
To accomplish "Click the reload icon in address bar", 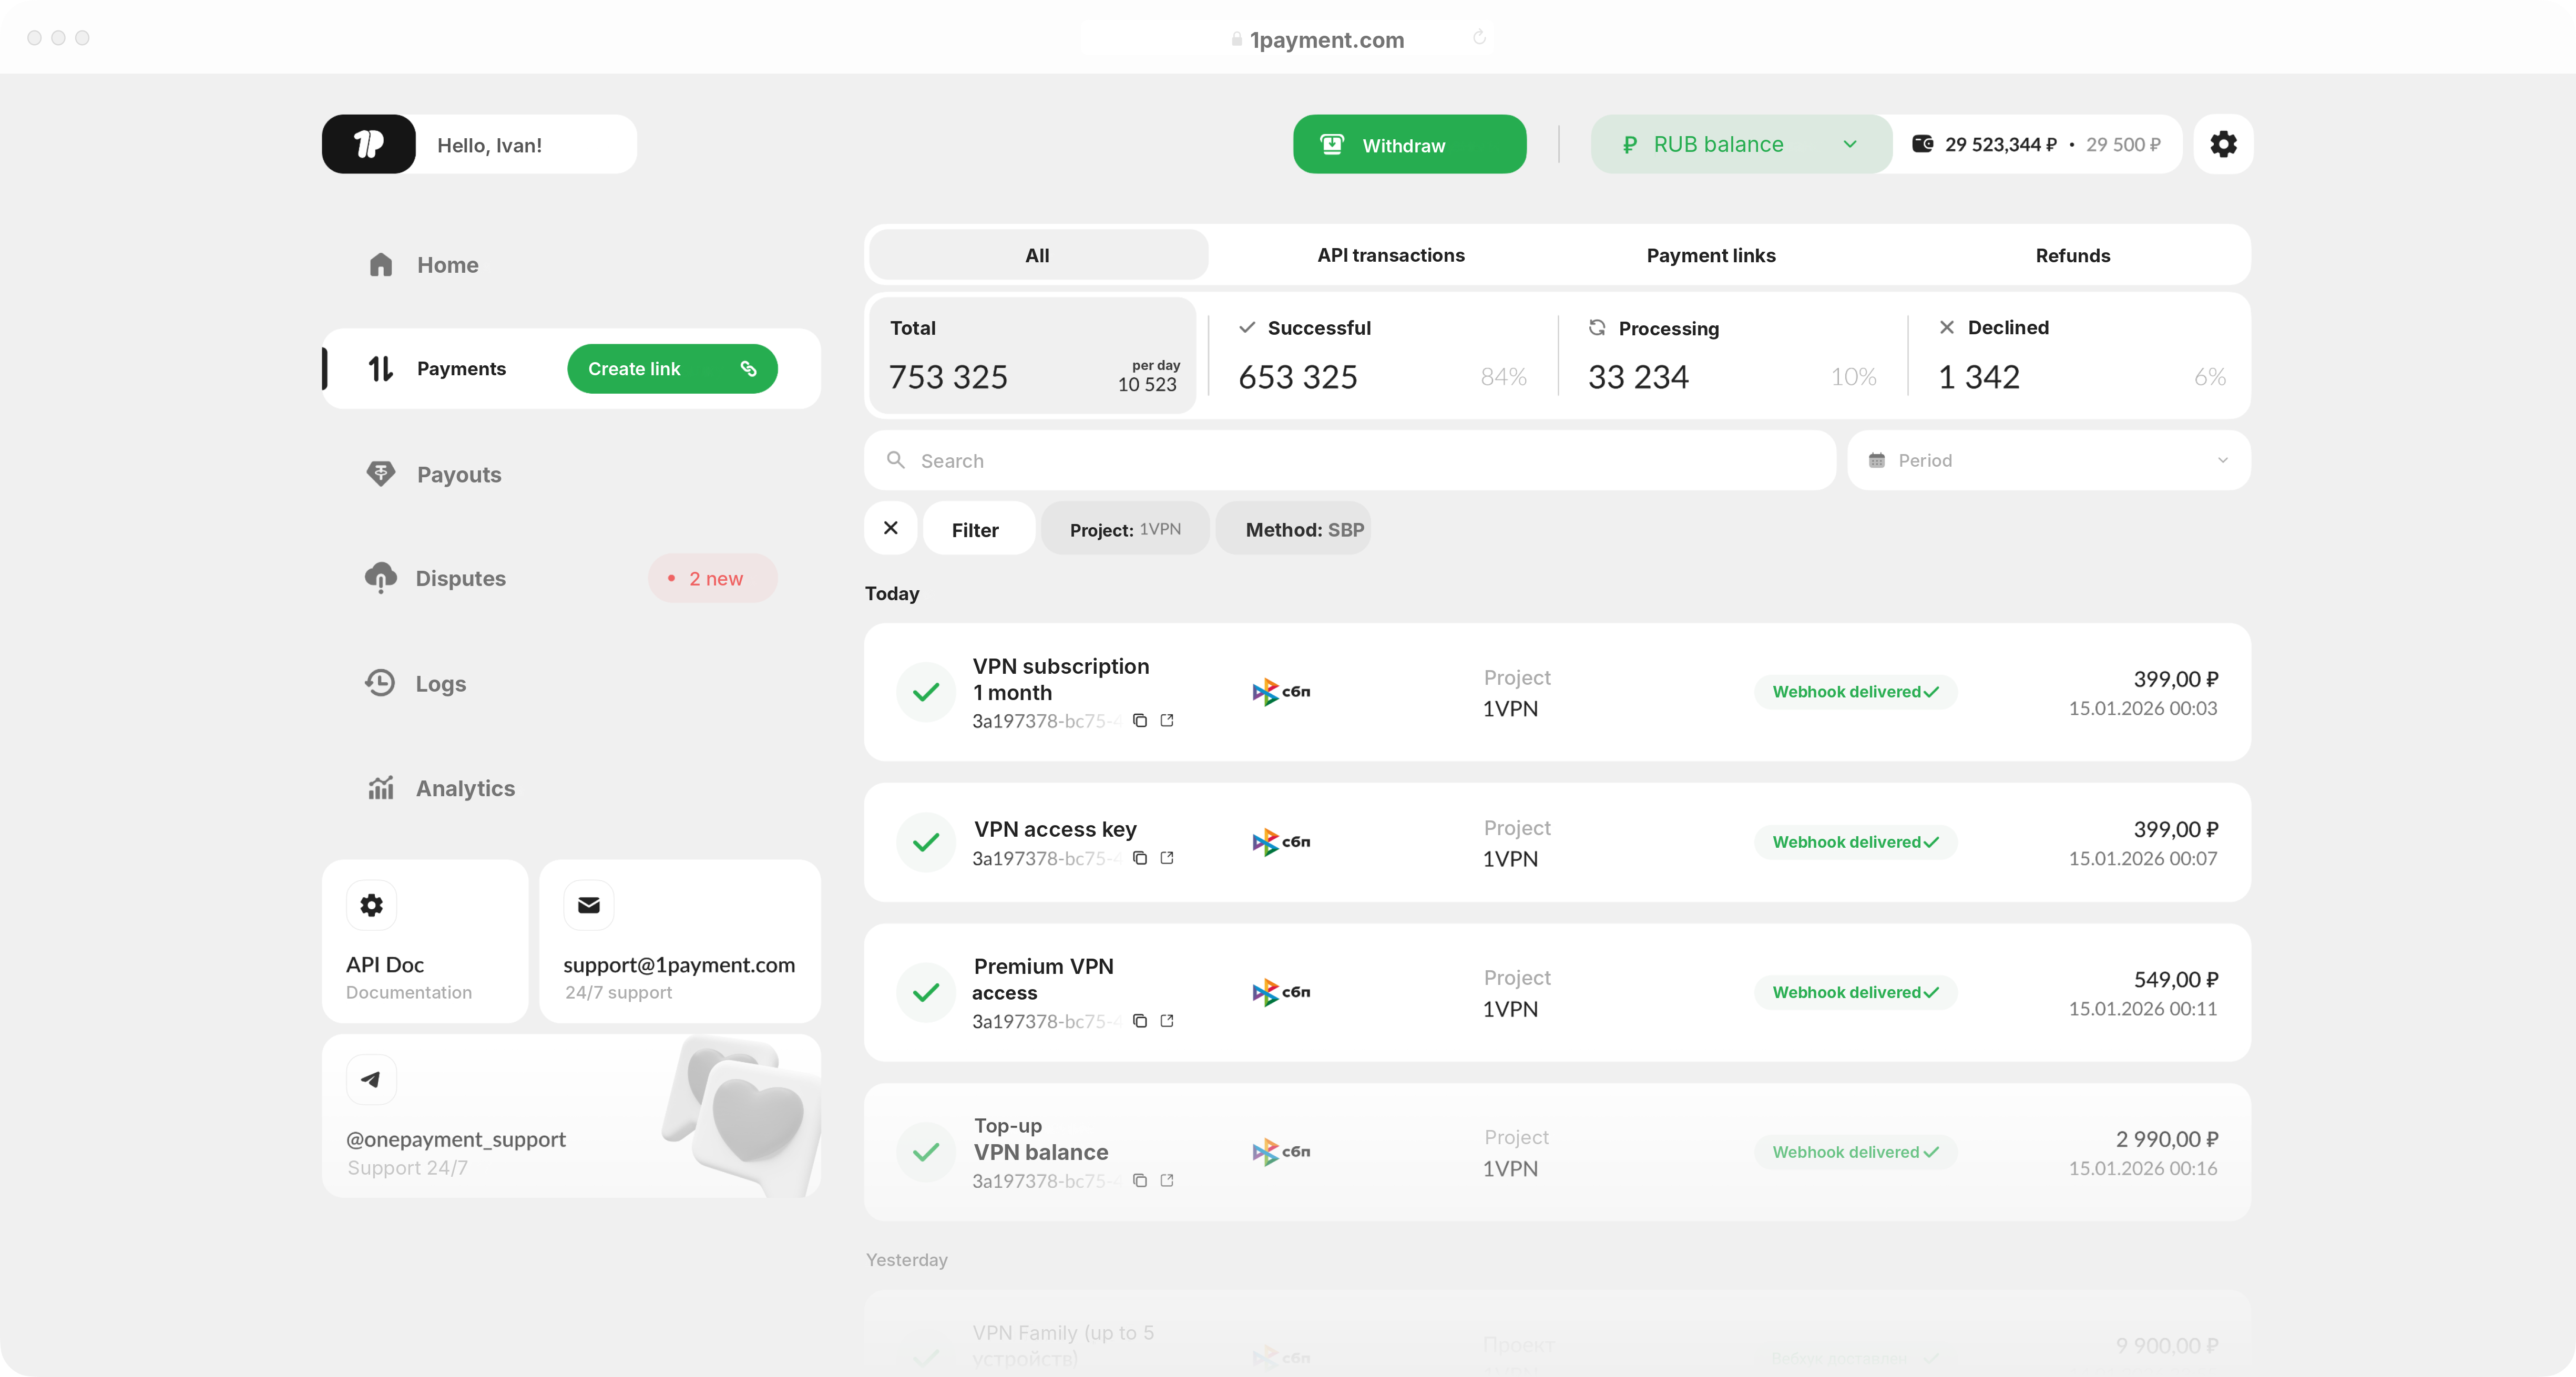I will pyautogui.click(x=1479, y=38).
